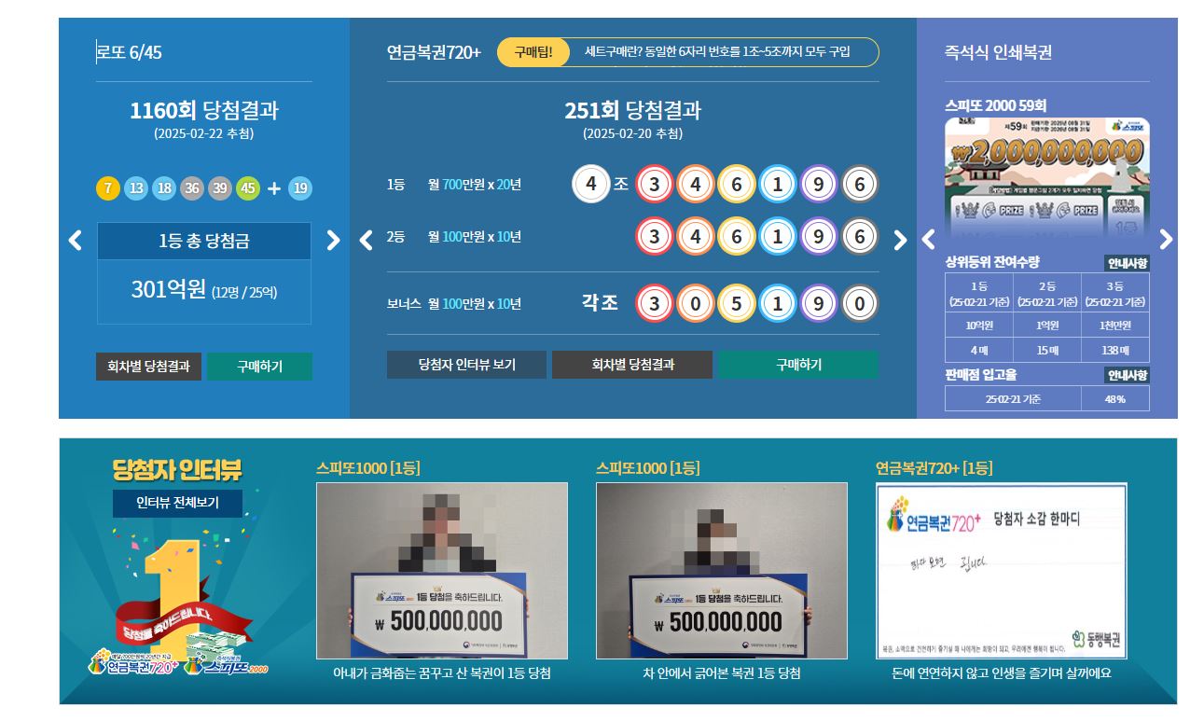Click the 251회 당첨결과 title
The width and height of the screenshot is (1204, 721).
632,110
